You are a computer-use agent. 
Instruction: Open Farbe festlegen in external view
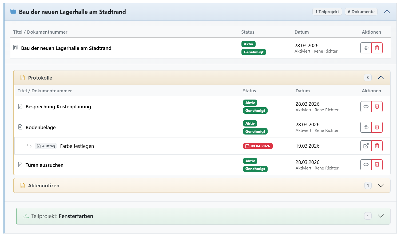click(366, 146)
